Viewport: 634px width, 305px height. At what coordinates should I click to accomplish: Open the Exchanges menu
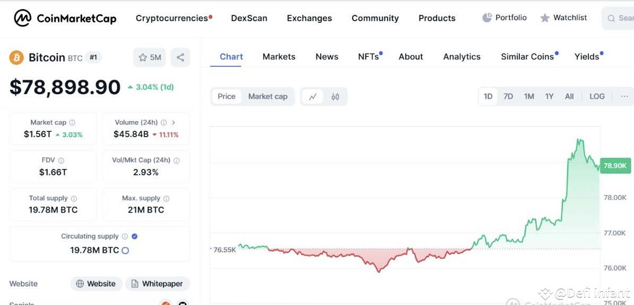310,18
